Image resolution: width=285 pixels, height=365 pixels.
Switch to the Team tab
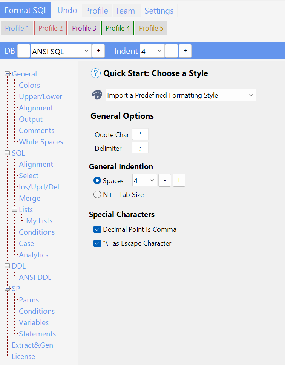tap(125, 11)
